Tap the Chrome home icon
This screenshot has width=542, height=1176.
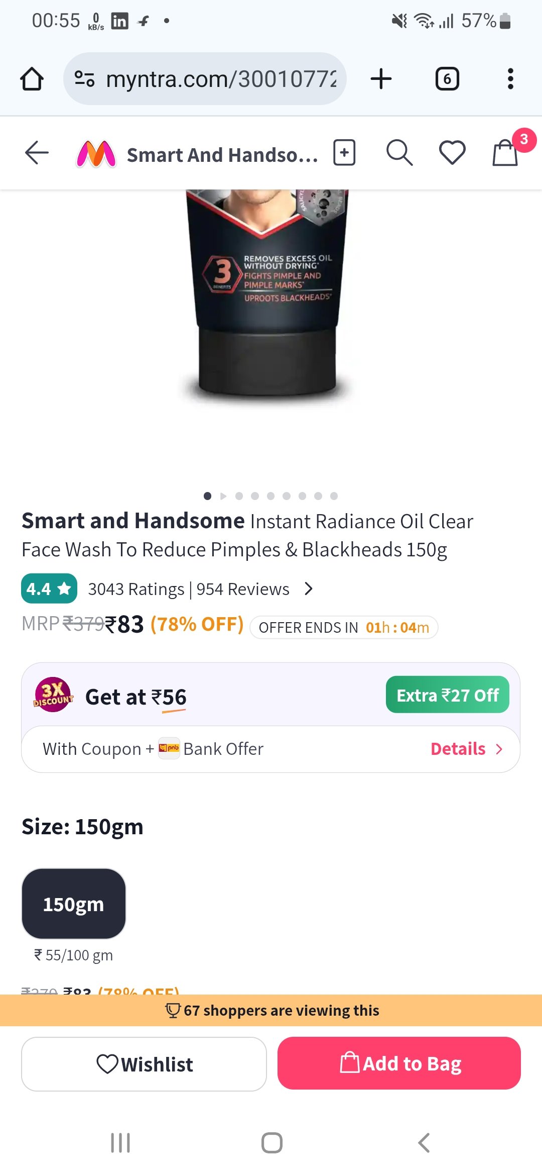tap(32, 79)
